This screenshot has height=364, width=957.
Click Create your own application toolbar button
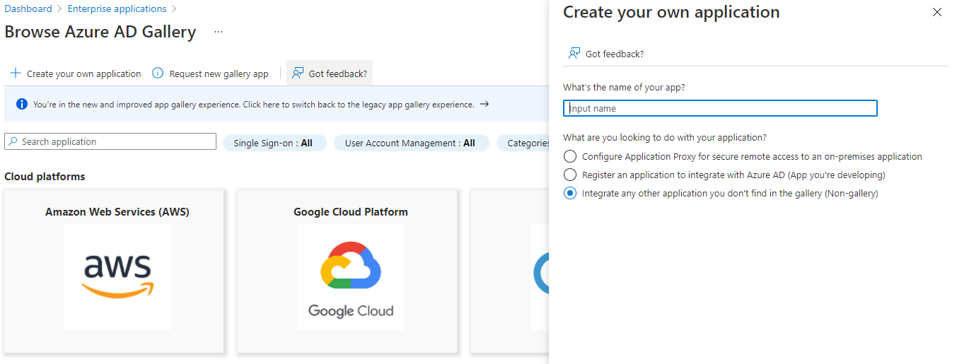pyautogui.click(x=76, y=74)
